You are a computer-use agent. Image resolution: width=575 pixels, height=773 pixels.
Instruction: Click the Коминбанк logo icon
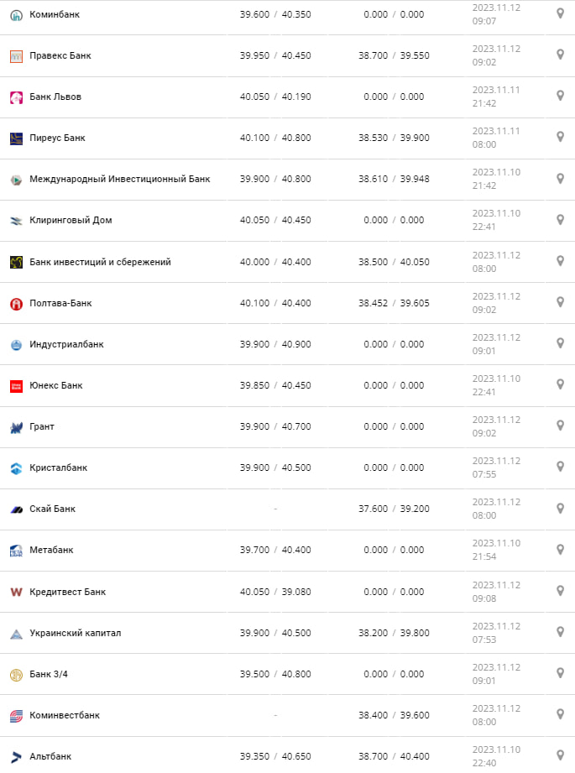tap(16, 15)
